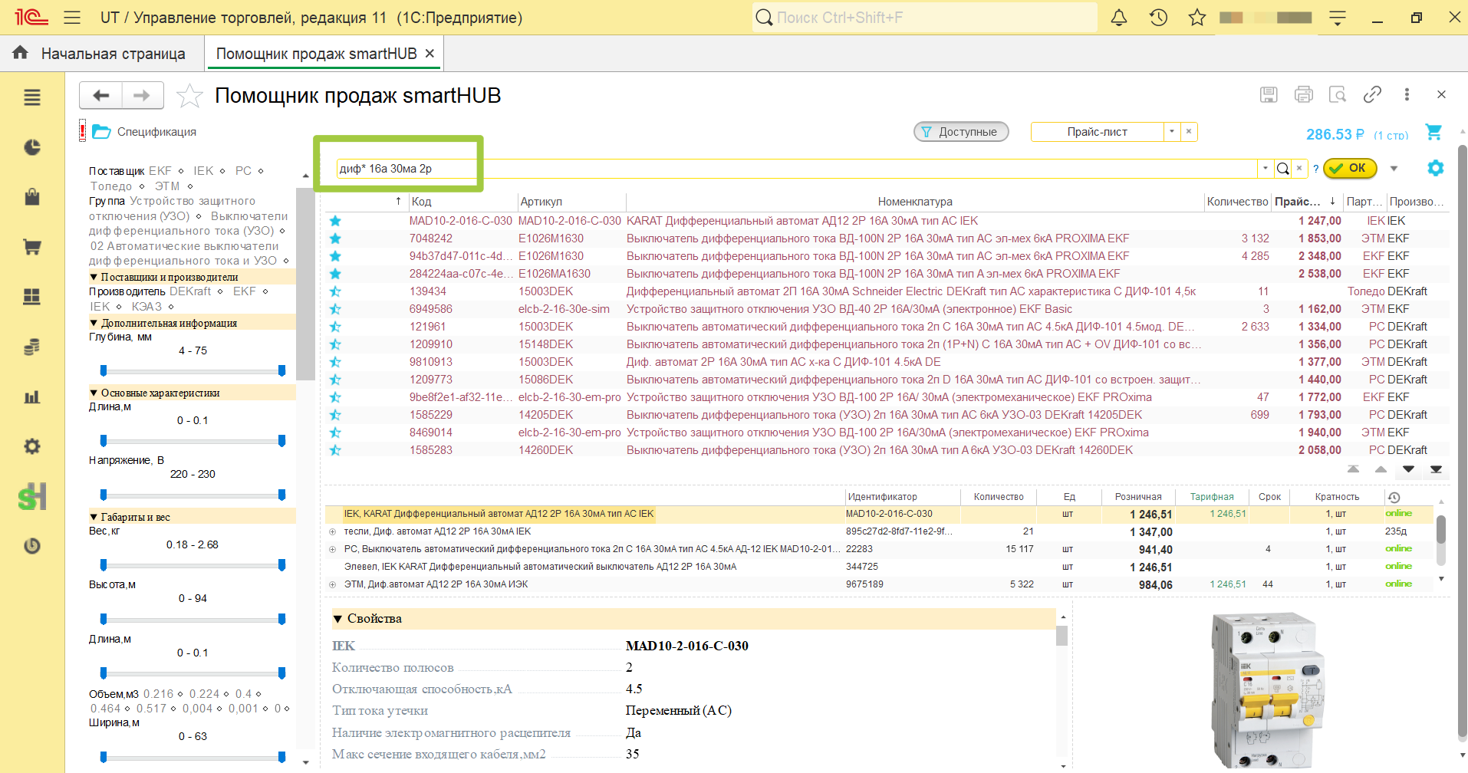Navigate back with the left arrow button
The height and width of the screenshot is (773, 1468).
click(100, 95)
